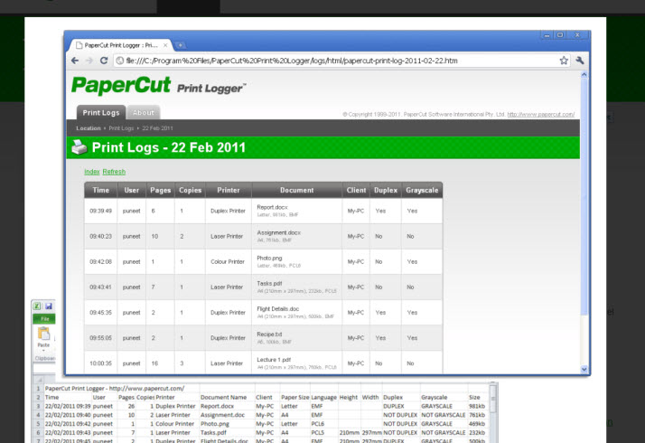Click the Document column header
The width and height of the screenshot is (645, 443).
(296, 190)
